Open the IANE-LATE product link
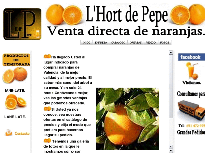This screenshot has height=153, width=205. [15, 90]
